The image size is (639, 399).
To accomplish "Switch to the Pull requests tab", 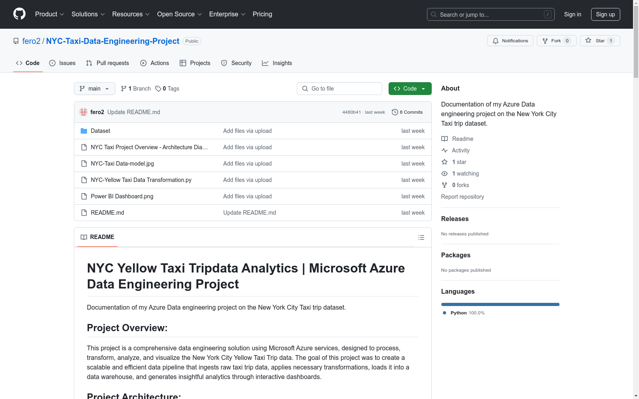I will pyautogui.click(x=108, y=63).
